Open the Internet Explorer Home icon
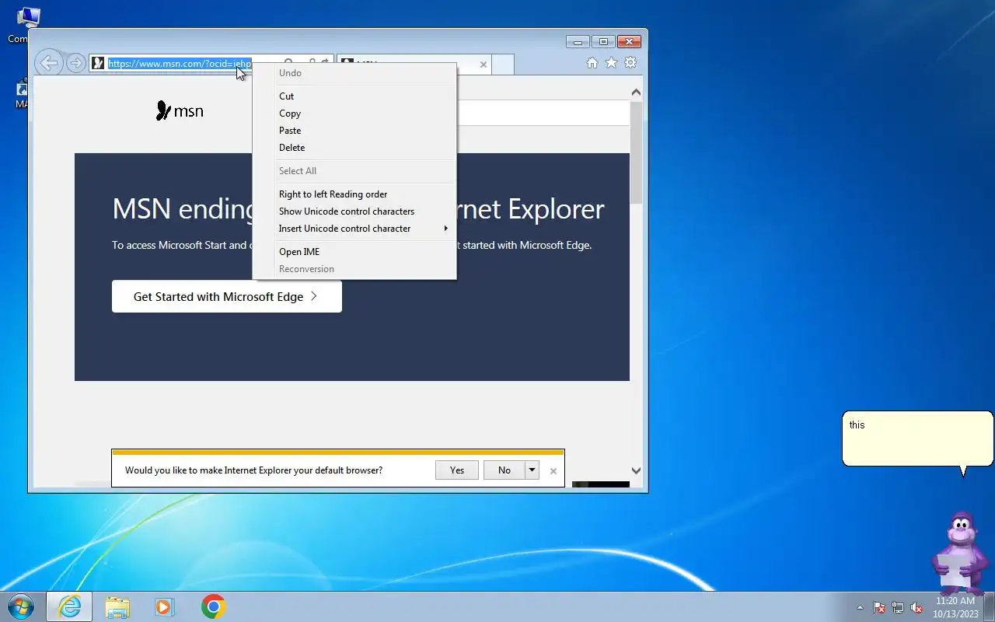The height and width of the screenshot is (622, 995). point(592,63)
